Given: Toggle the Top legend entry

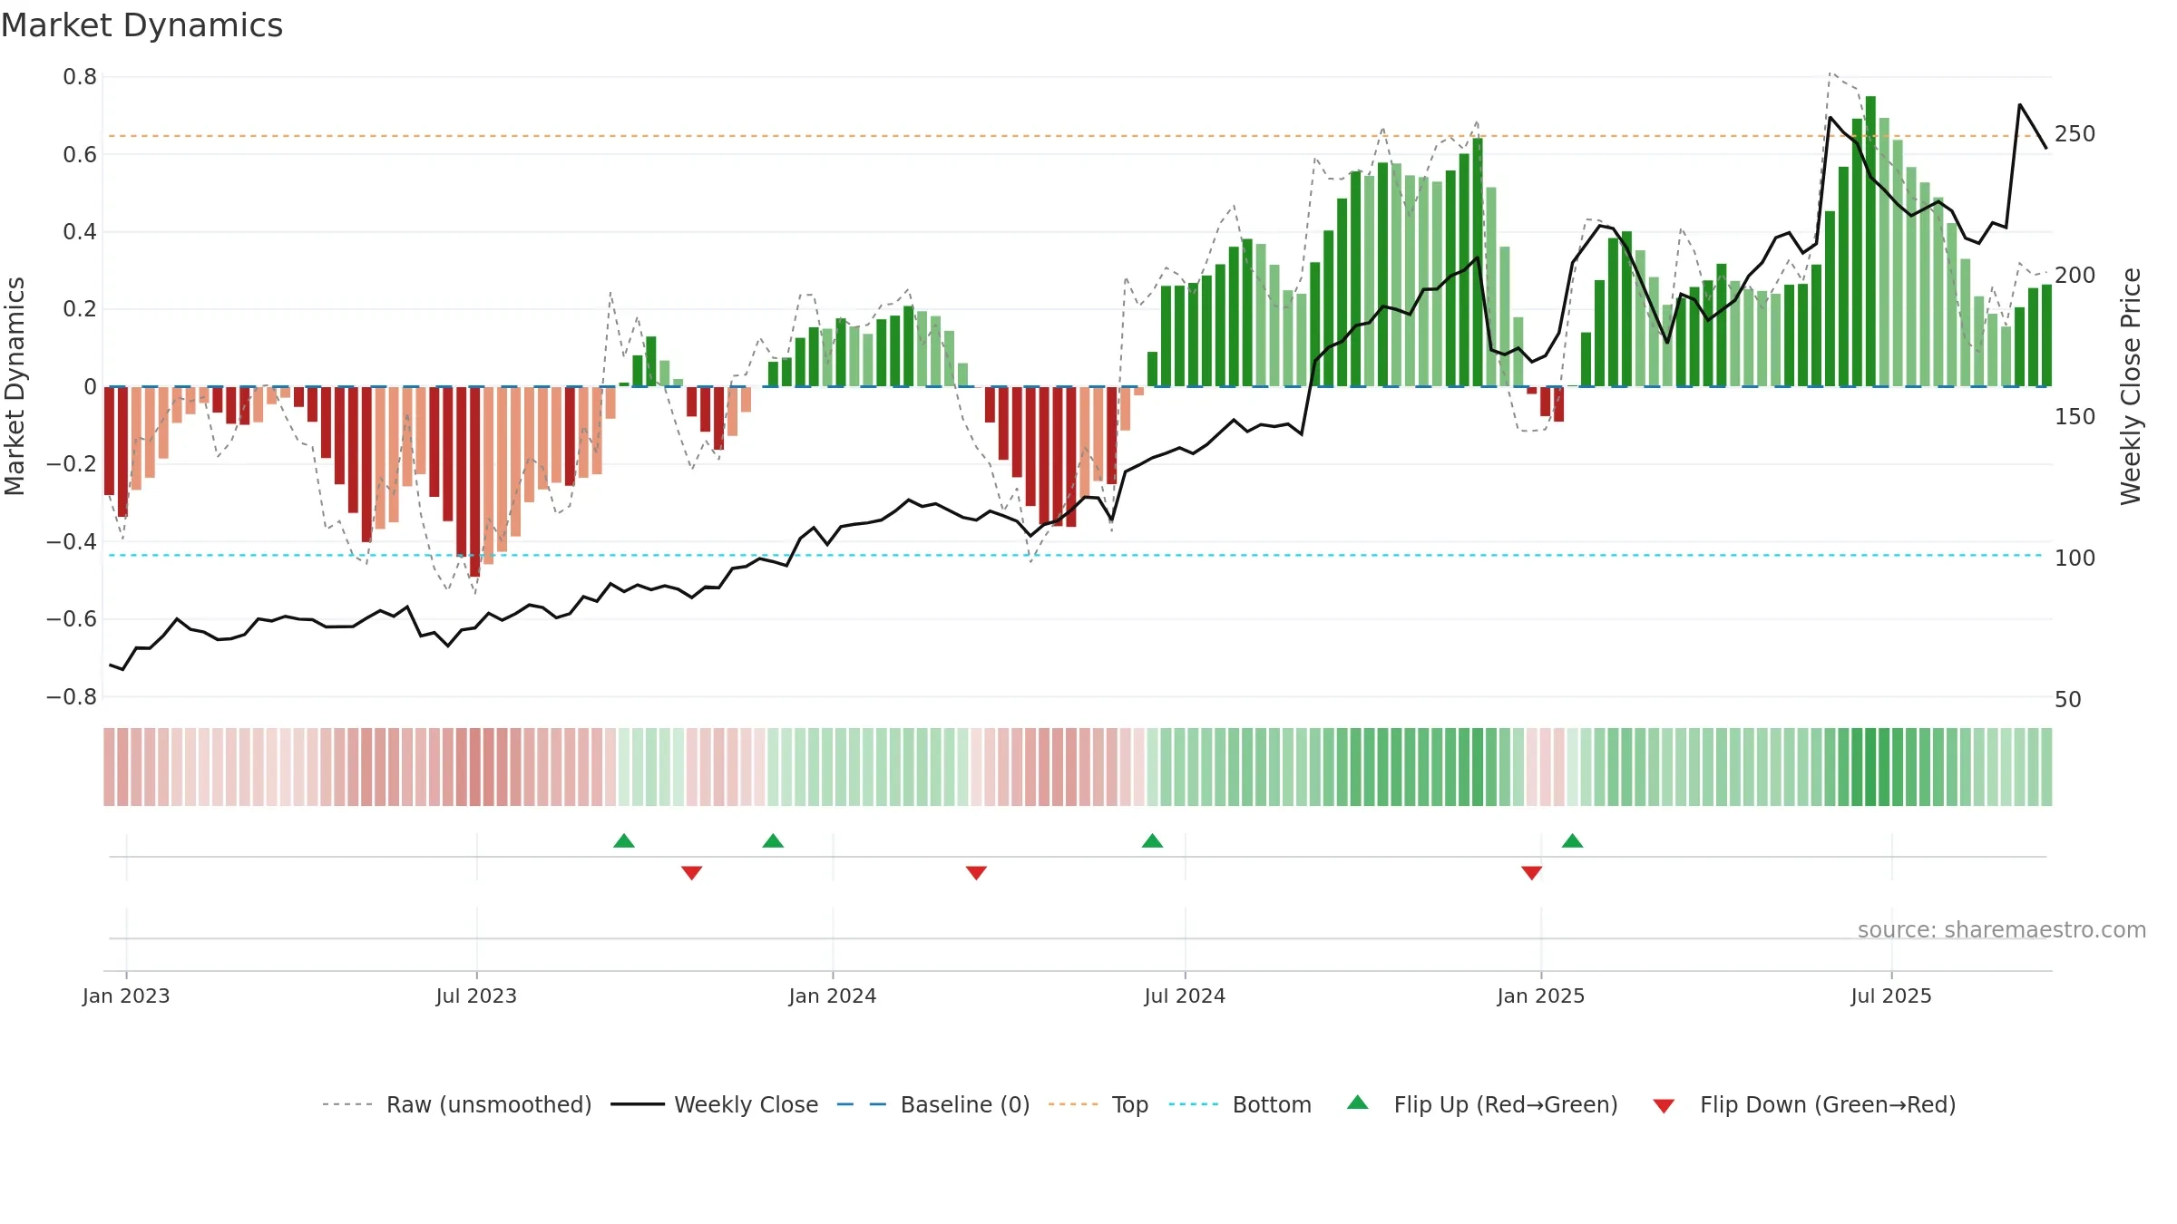Looking at the screenshot, I should coord(1098,1104).
